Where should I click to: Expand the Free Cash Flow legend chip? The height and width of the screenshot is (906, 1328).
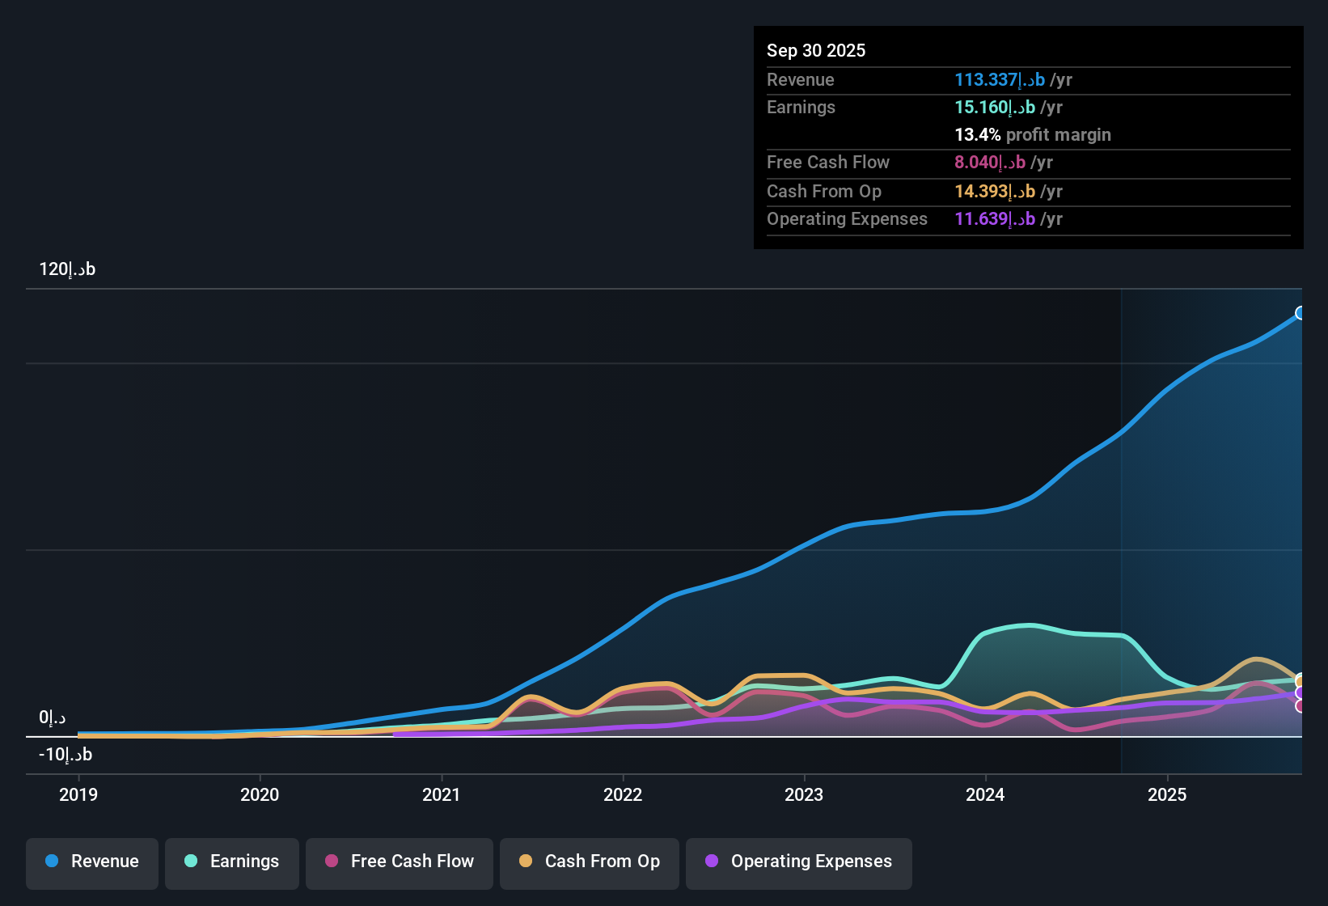click(x=399, y=862)
